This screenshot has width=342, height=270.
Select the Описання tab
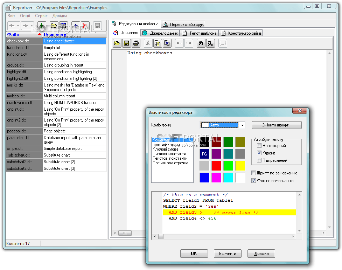tap(126, 33)
